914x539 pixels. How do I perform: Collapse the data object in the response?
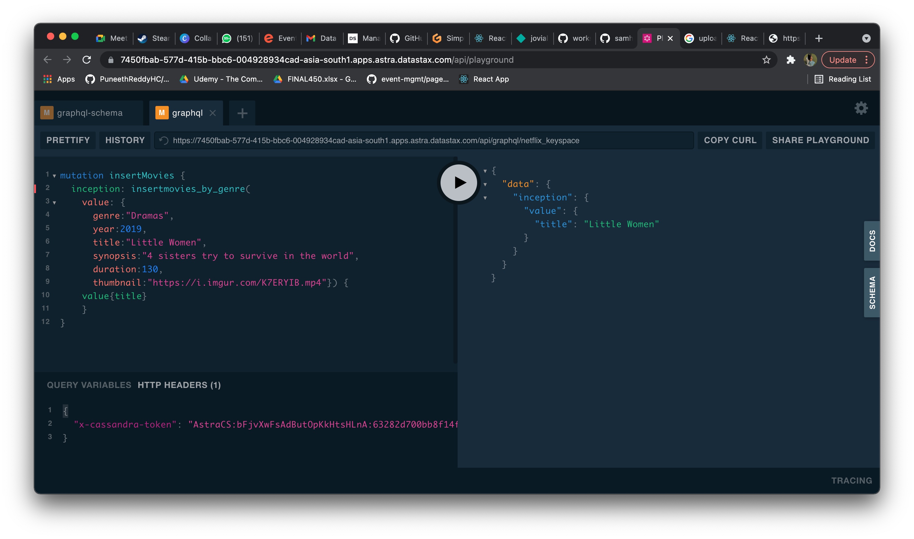[x=486, y=184]
